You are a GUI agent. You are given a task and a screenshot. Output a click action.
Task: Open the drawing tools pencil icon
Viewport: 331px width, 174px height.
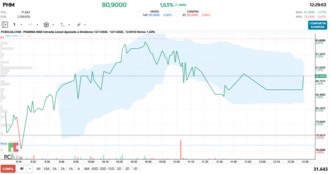[x=79, y=25]
